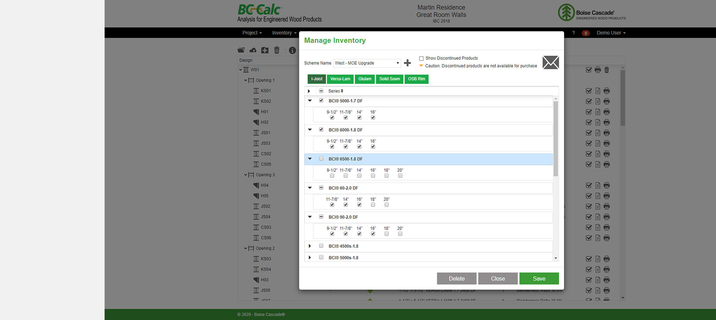Click the Close button
716x320 pixels.
tap(498, 279)
